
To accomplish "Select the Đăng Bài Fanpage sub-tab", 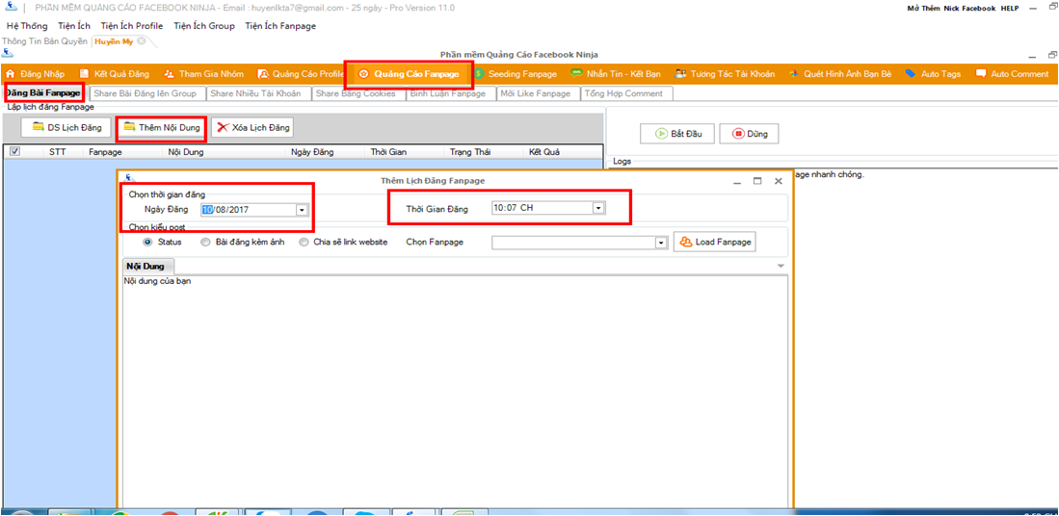I will point(43,93).
